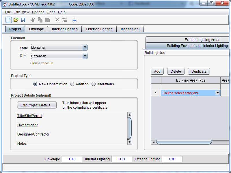Screen dimensions: 231x173
Task: Save the project via the Save disk icon
Action: (x=23, y=20)
